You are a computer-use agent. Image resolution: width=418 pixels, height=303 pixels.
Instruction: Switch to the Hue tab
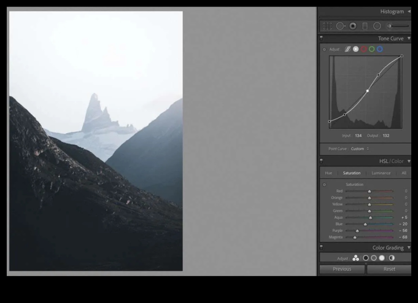[x=328, y=173]
